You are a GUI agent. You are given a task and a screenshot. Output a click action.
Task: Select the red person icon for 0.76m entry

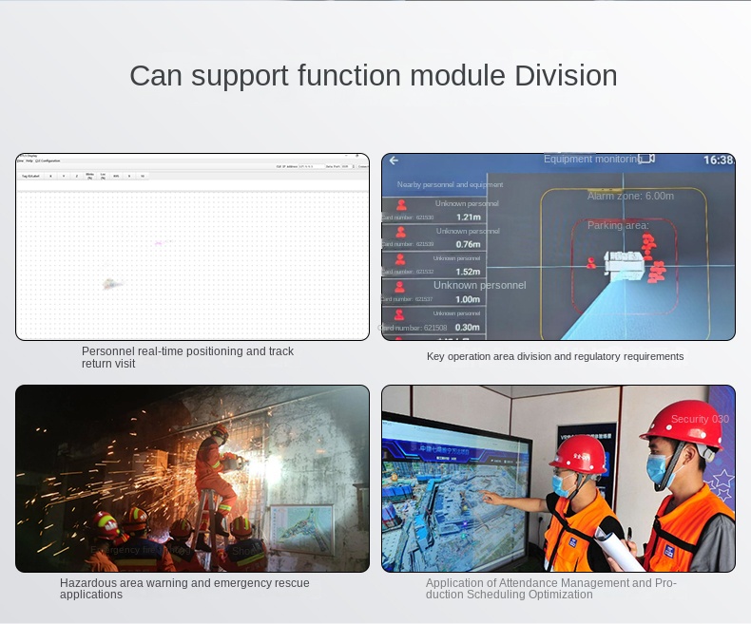[401, 232]
